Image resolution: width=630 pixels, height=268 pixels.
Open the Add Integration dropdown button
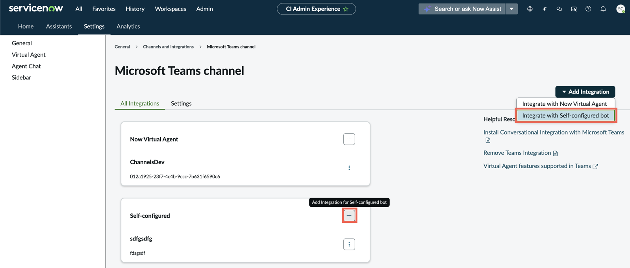[585, 92]
